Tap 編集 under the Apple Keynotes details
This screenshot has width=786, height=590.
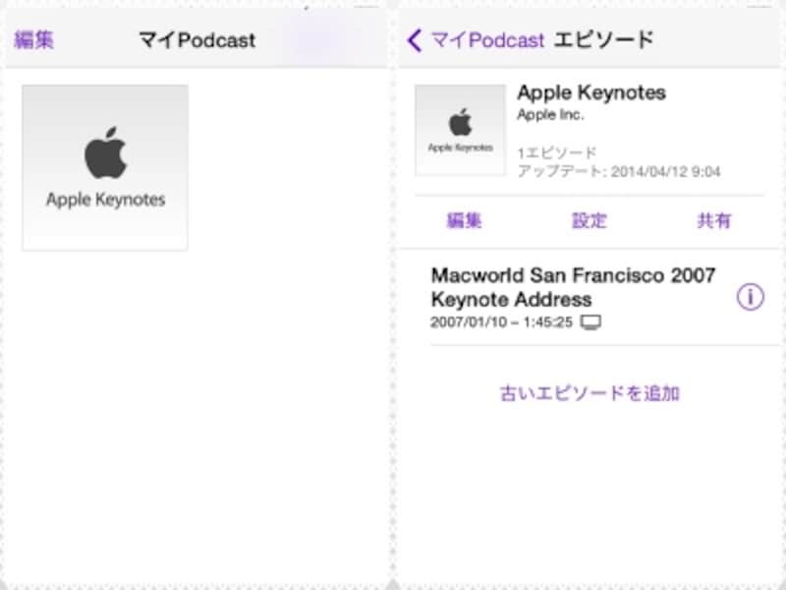464,220
